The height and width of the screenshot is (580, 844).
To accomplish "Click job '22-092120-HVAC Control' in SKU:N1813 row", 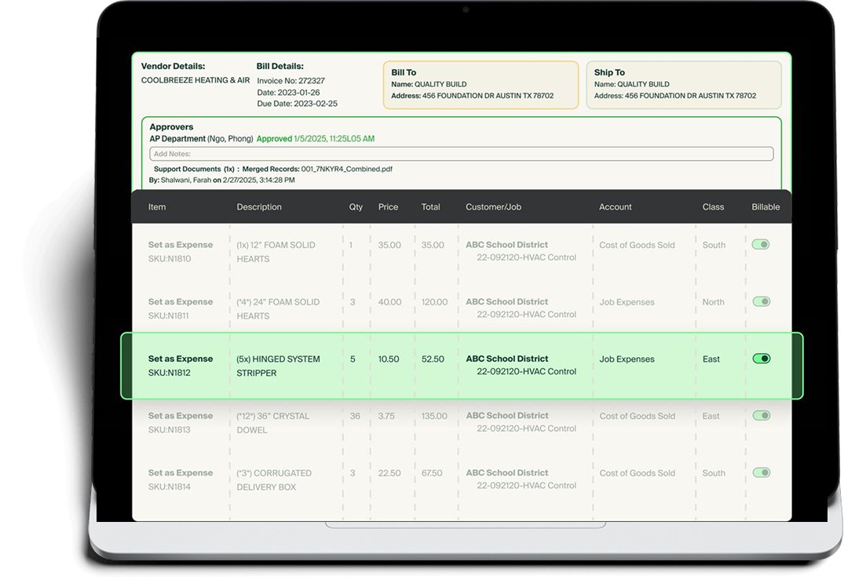I will pyautogui.click(x=527, y=429).
